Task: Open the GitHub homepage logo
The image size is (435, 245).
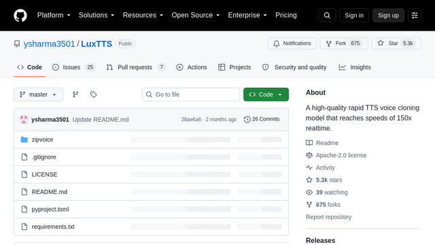Action: 20,15
